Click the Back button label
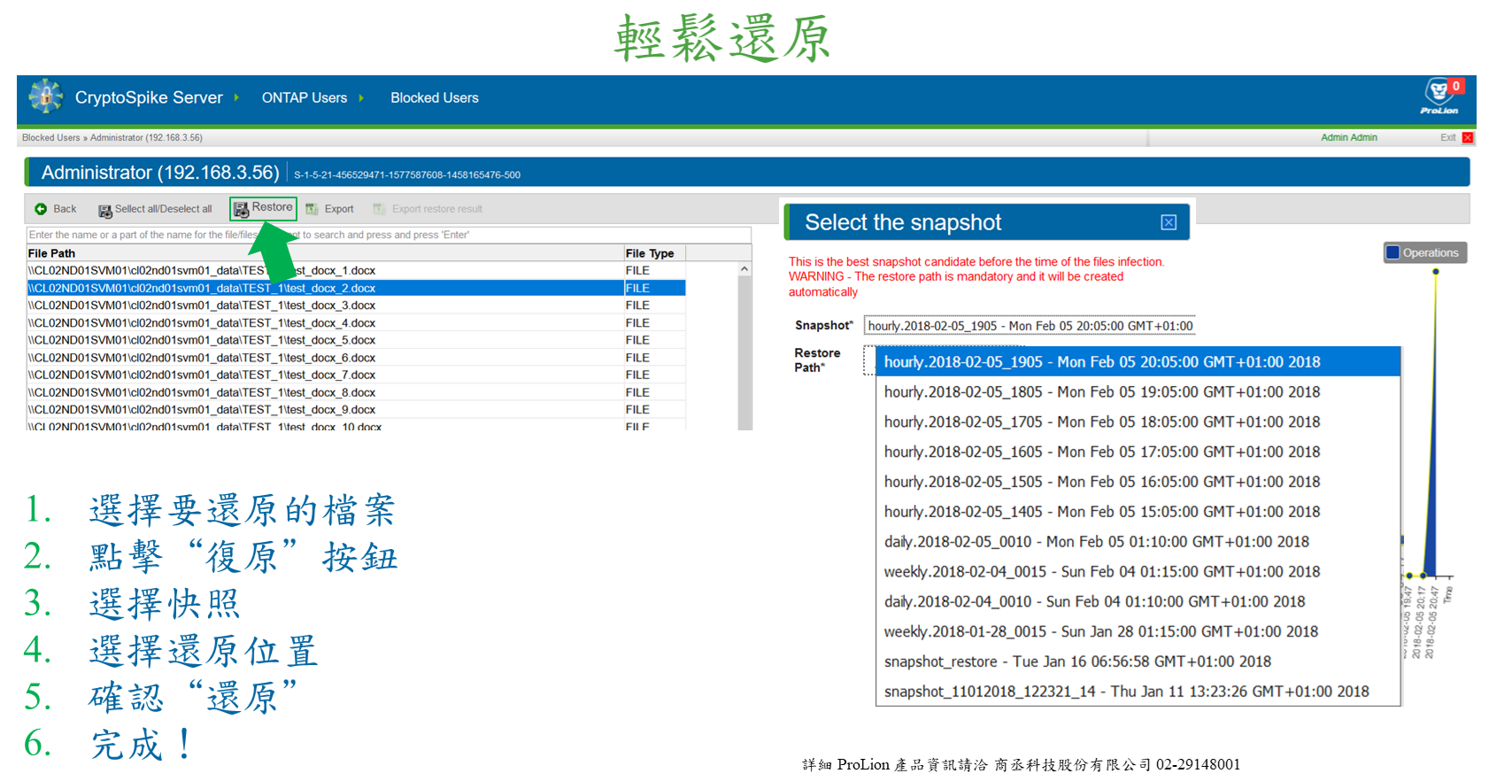Image resolution: width=1489 pixels, height=781 pixels. coord(65,209)
